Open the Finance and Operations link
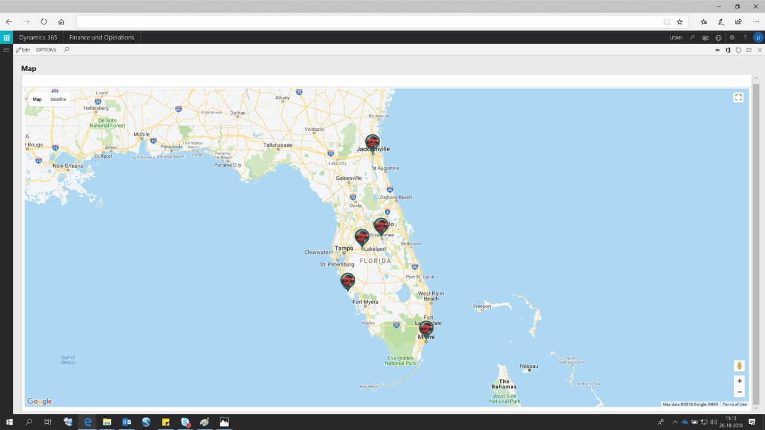The height and width of the screenshot is (430, 765). click(102, 38)
